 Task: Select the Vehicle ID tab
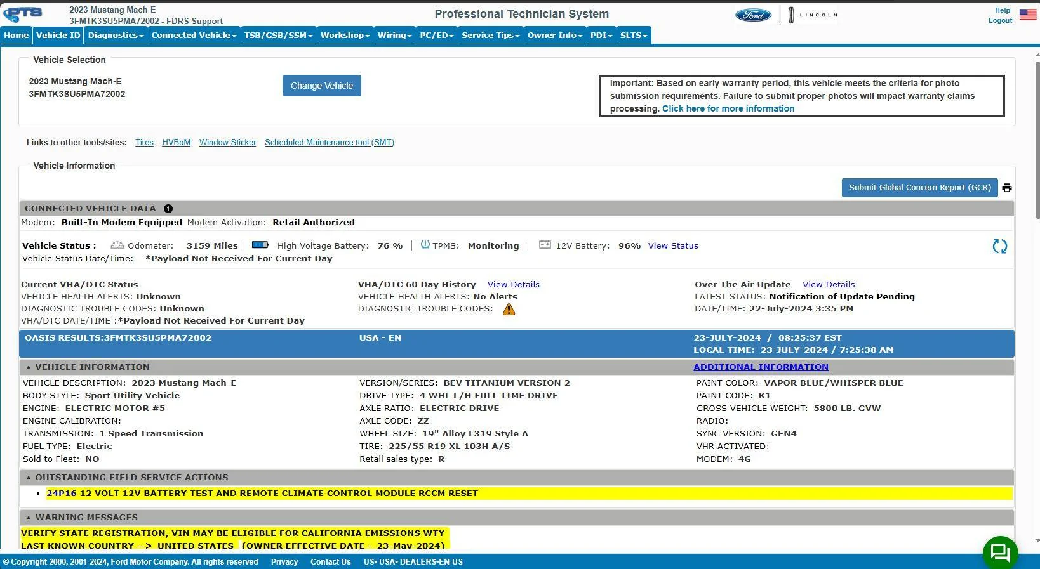58,36
